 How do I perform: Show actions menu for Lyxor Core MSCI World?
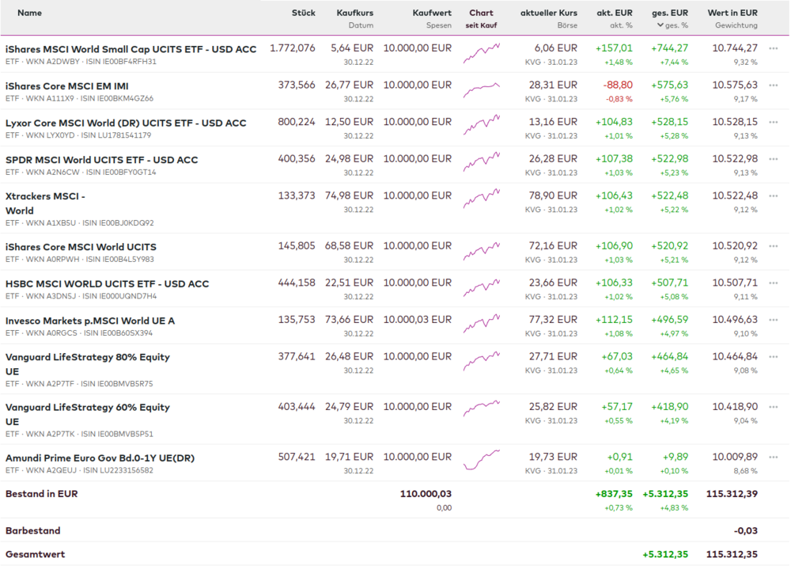(773, 123)
